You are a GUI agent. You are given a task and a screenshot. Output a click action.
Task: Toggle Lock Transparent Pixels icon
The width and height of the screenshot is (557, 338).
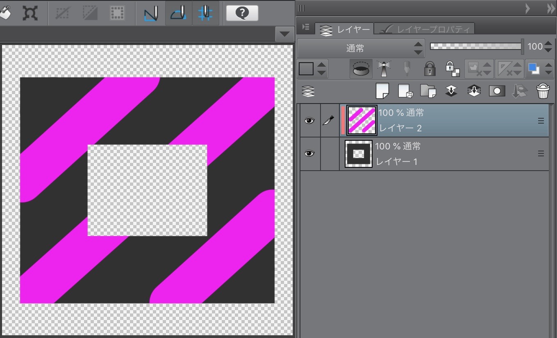pyautogui.click(x=452, y=69)
